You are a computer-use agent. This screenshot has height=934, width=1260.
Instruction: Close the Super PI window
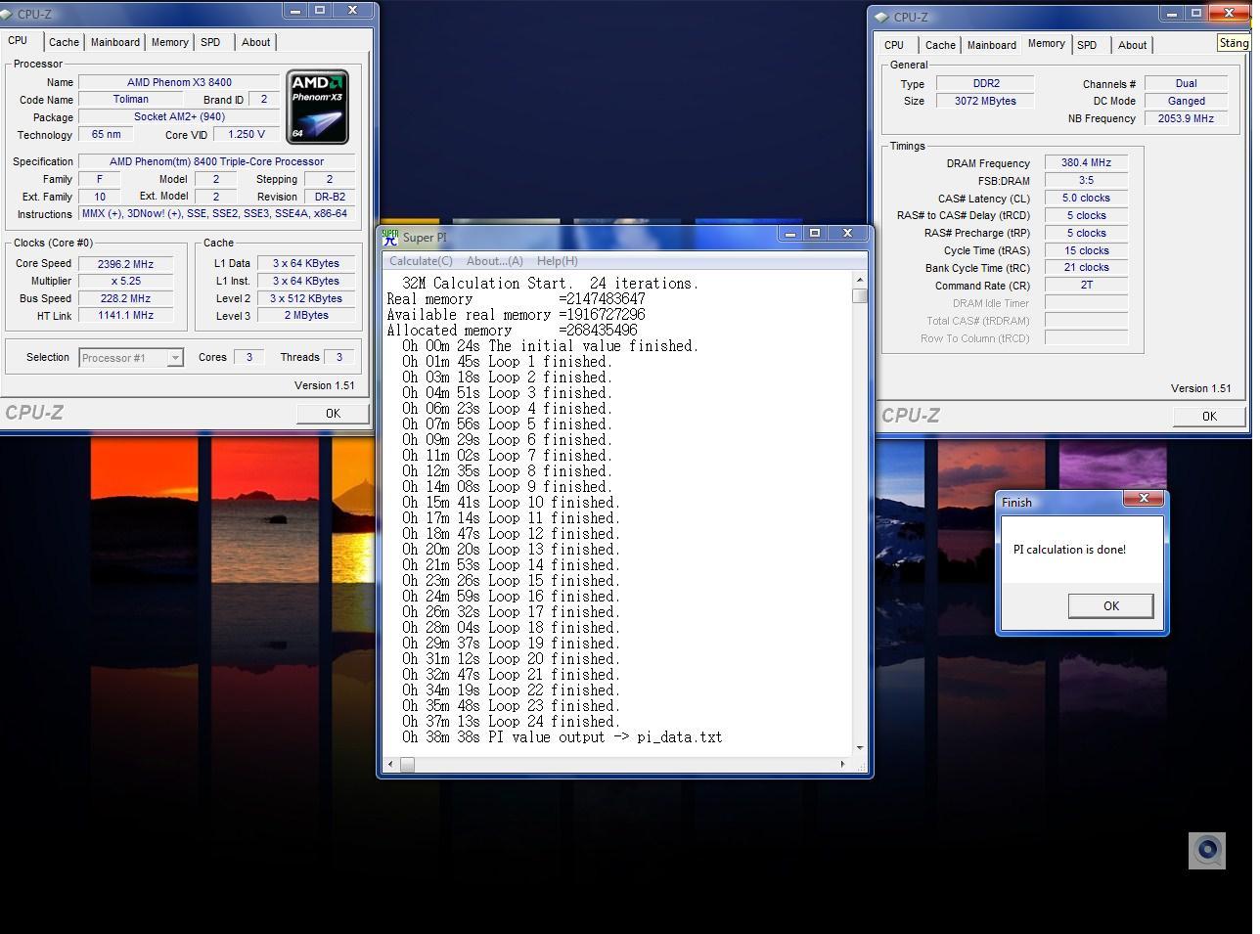[x=848, y=233]
